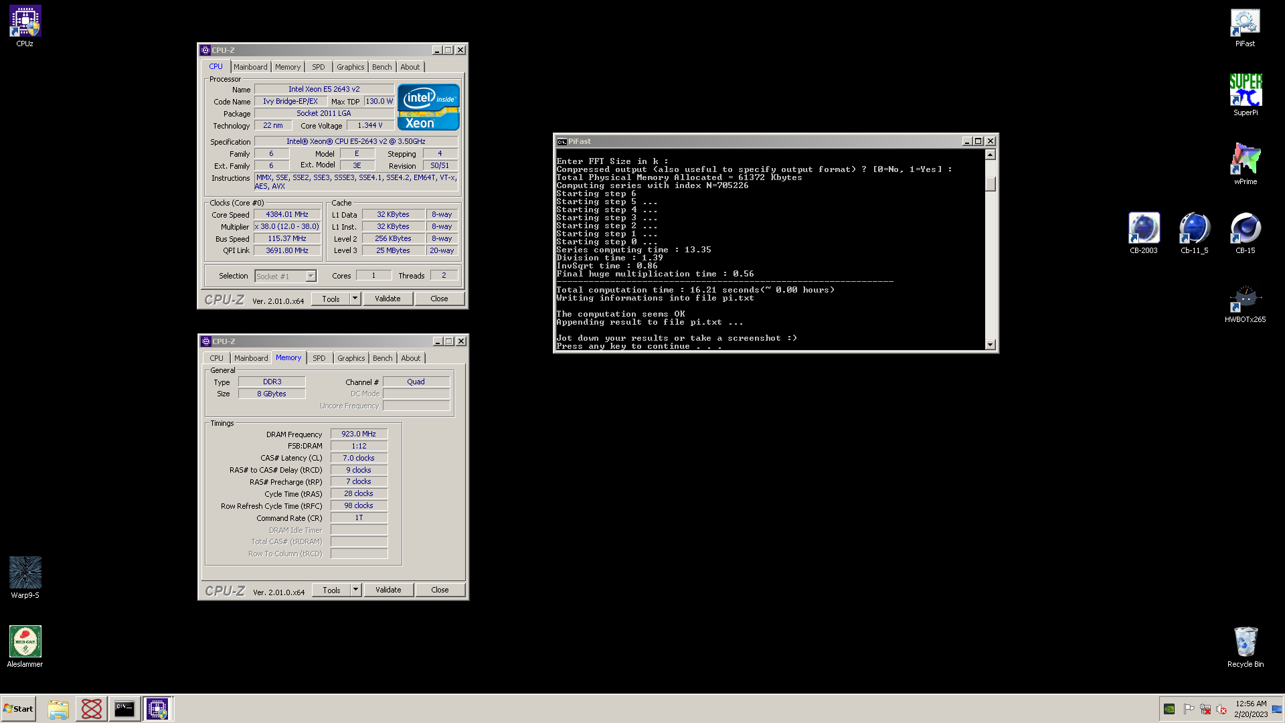Click the command prompt icon in the taskbar
This screenshot has width=1285, height=723.
tap(124, 709)
